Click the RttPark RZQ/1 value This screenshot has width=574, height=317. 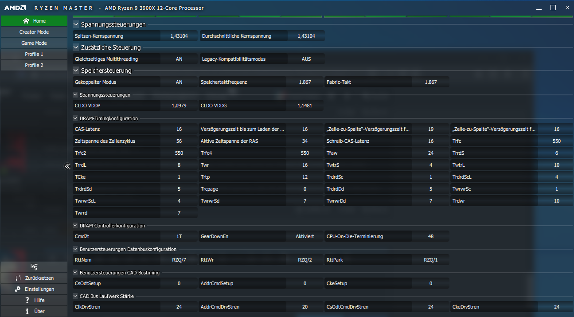pos(431,260)
